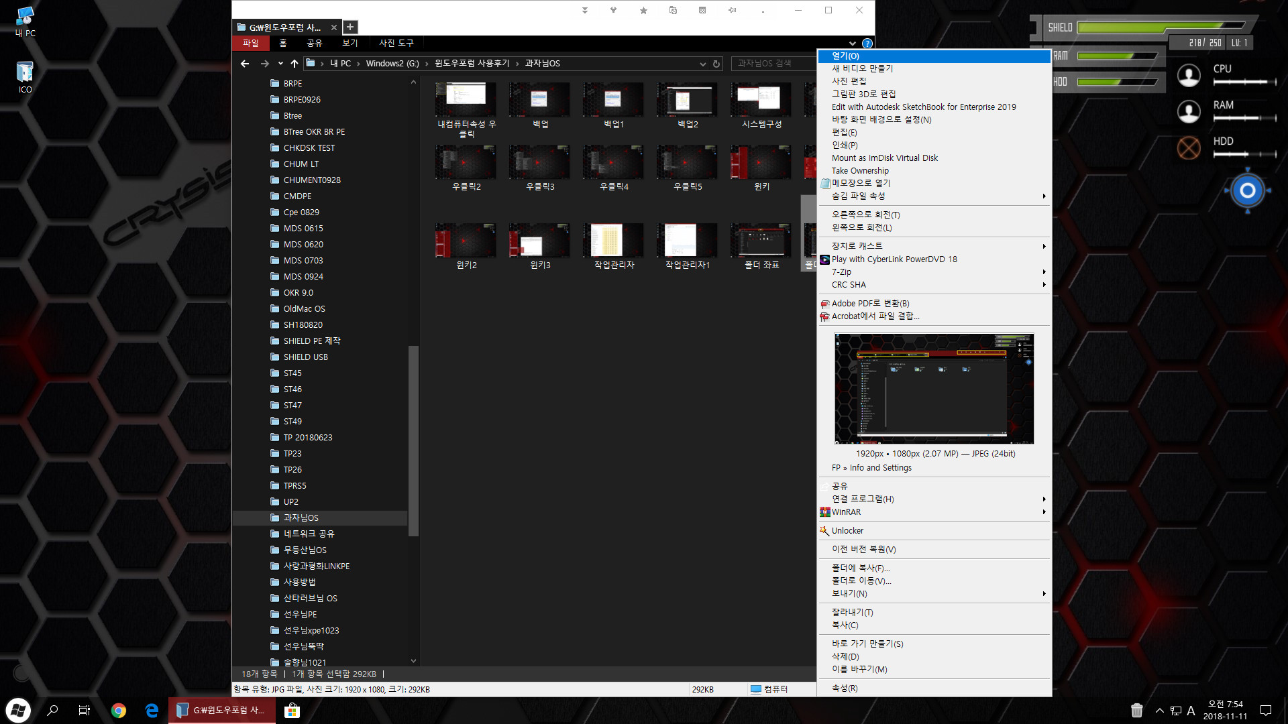Click the double down-arrow icon in title bar

click(x=584, y=10)
